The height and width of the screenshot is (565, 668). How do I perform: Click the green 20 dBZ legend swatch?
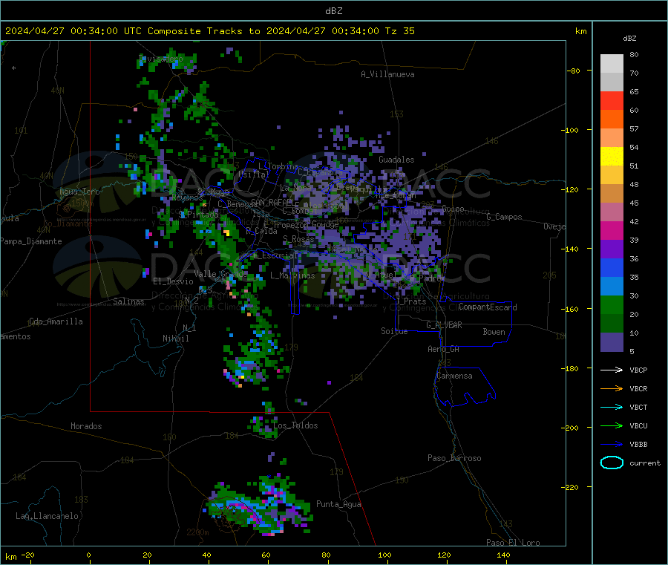(612, 304)
